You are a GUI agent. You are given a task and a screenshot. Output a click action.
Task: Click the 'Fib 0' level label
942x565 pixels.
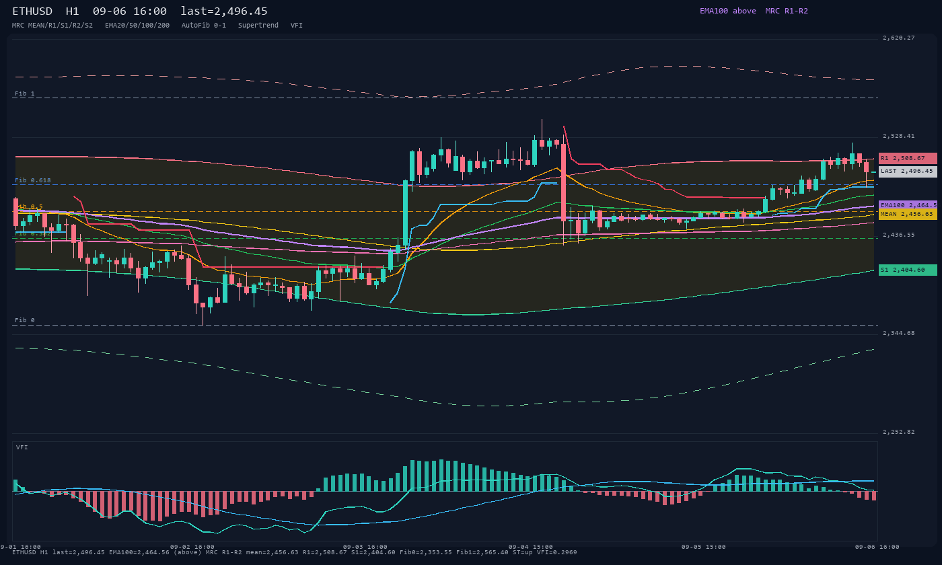[x=25, y=320]
